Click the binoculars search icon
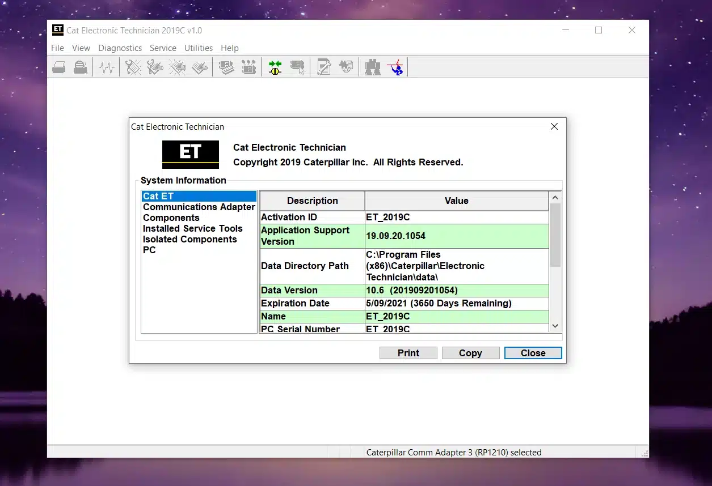This screenshot has height=486, width=712. 373,68
